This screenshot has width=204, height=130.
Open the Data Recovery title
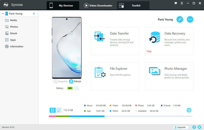175,33
